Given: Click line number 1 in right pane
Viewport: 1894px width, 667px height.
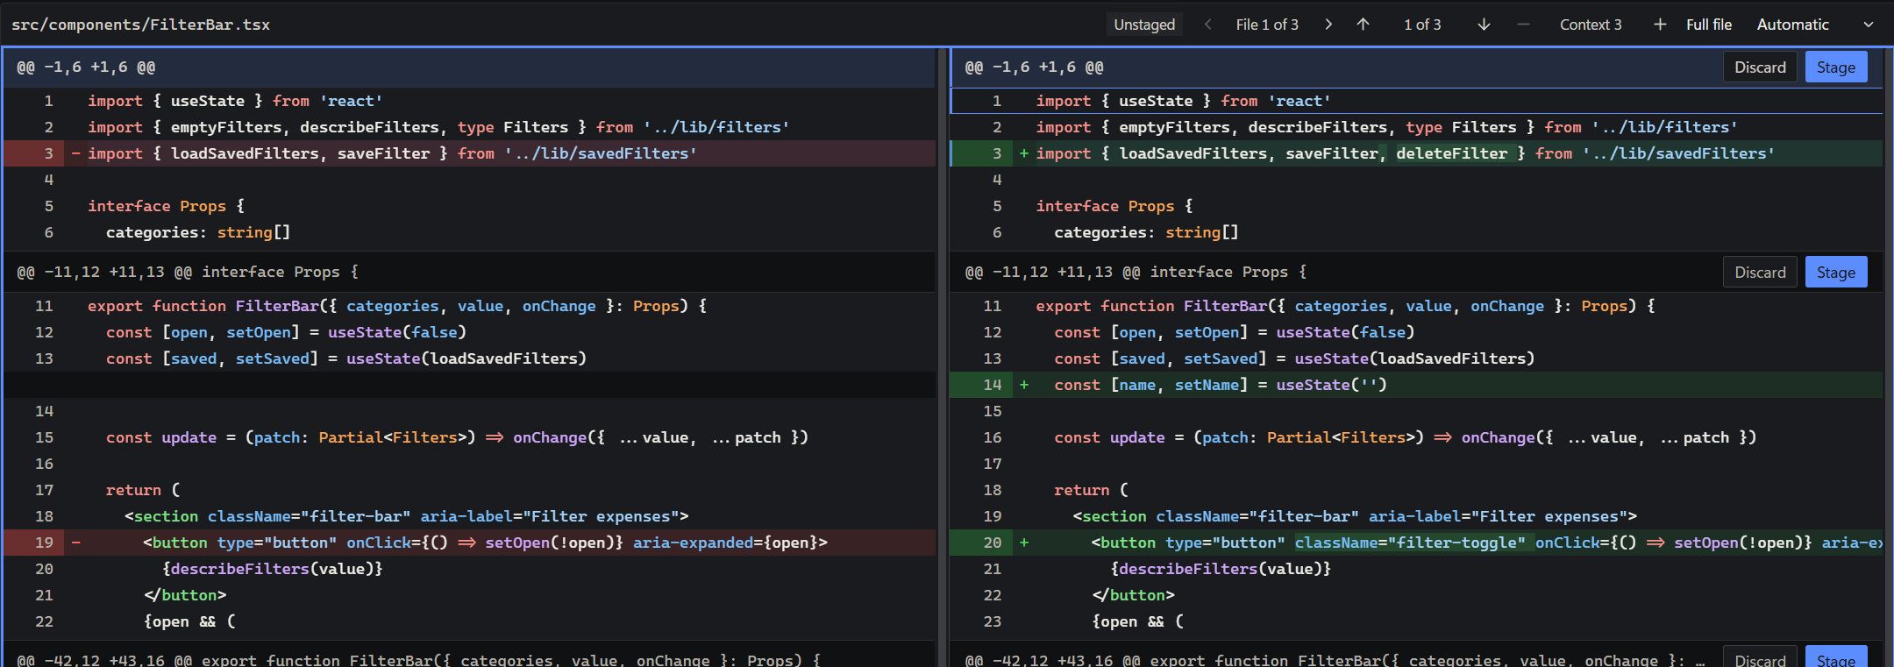Looking at the screenshot, I should tap(996, 101).
